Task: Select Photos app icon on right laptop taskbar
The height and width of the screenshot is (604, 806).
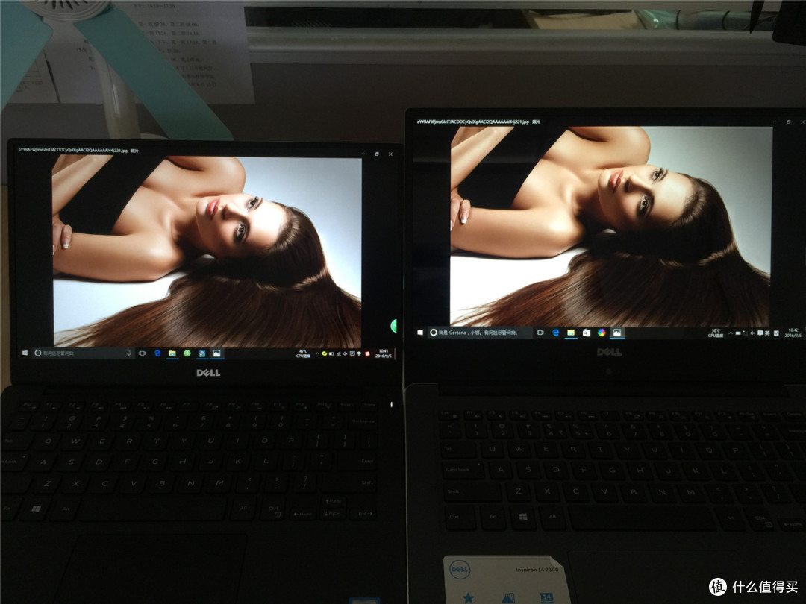Action: (617, 333)
